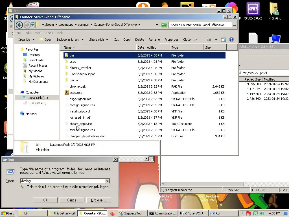Click Cut in the toolbar
The width and height of the screenshot is (289, 217).
(x=116, y=40)
